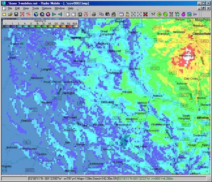Click the green-hat figure toolbar icon

128,14
